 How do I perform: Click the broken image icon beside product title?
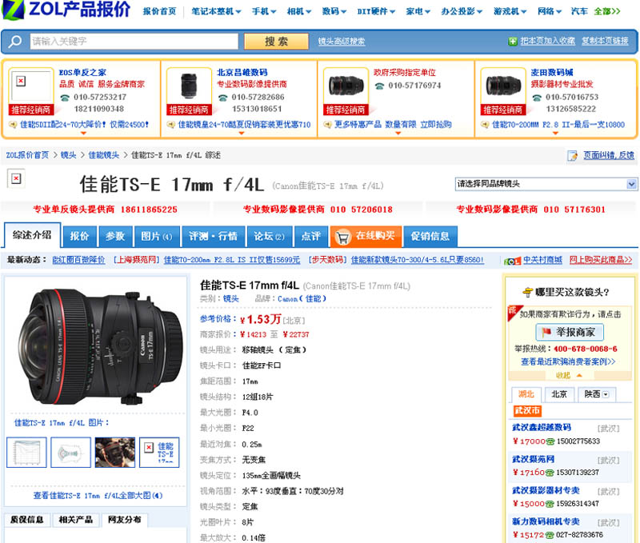tap(16, 178)
